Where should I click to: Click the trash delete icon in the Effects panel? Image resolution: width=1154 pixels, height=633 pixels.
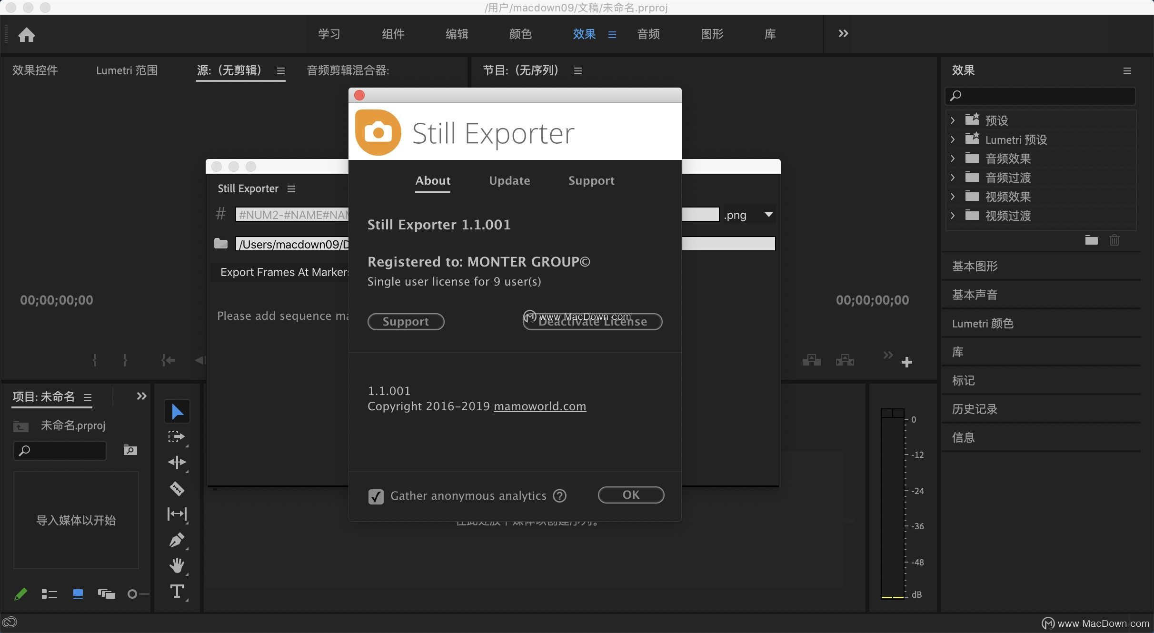[x=1114, y=240]
